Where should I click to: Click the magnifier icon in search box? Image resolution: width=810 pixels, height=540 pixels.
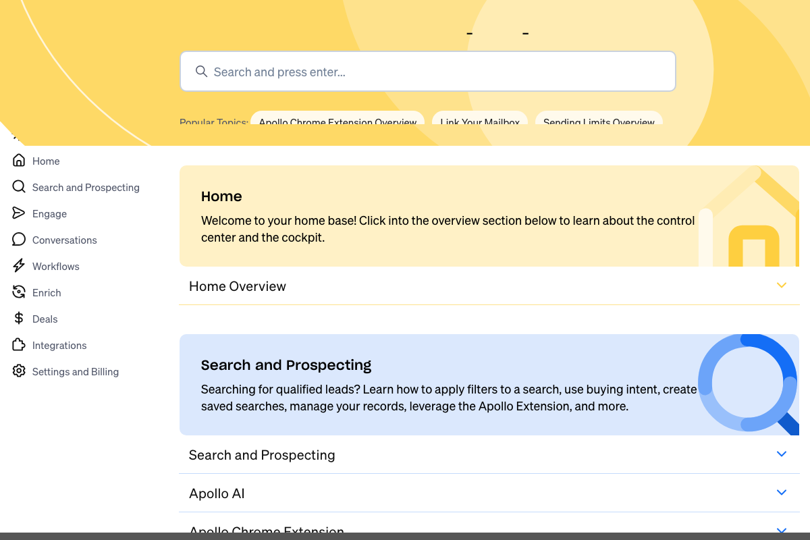tap(201, 72)
